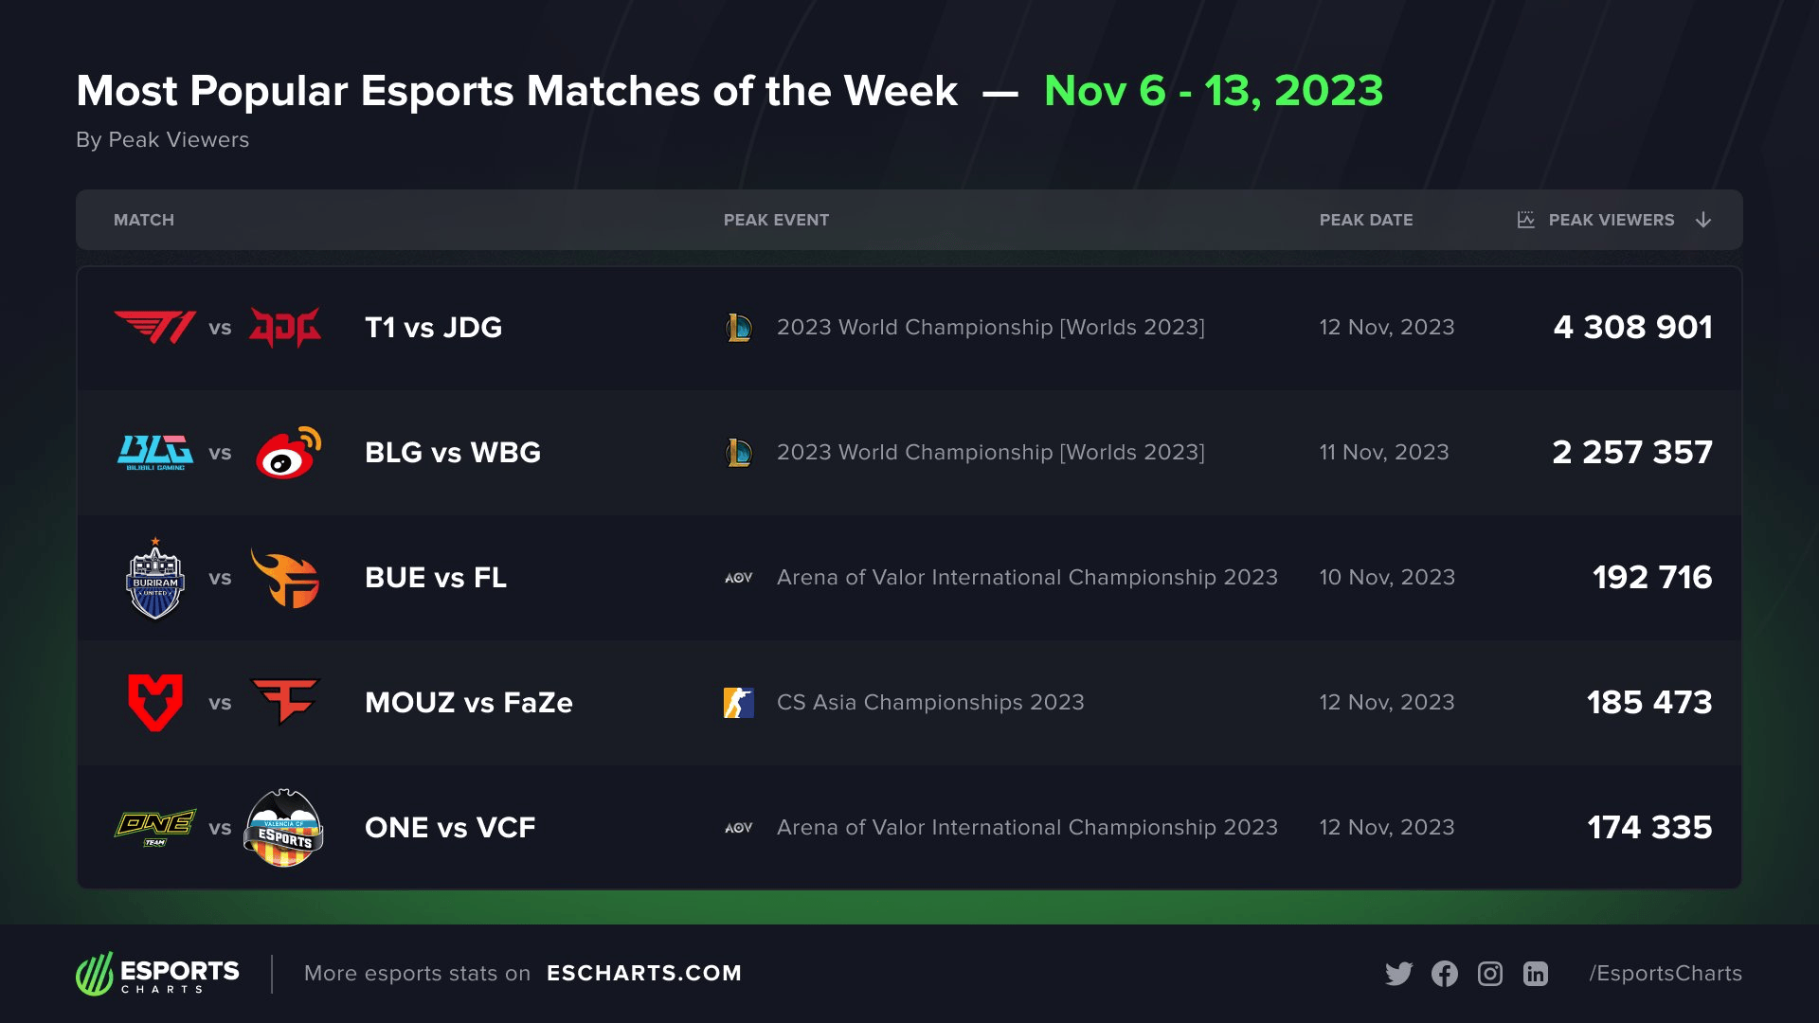
Task: Click the Match column header
Action: click(144, 220)
